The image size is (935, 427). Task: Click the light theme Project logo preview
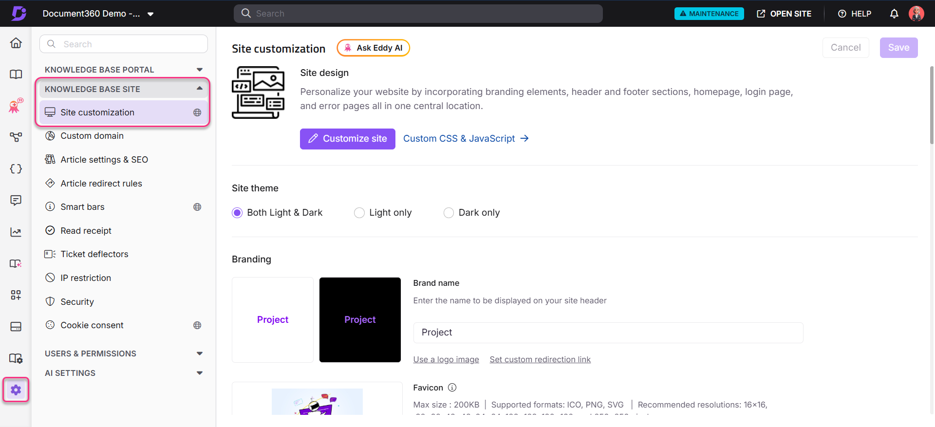273,320
